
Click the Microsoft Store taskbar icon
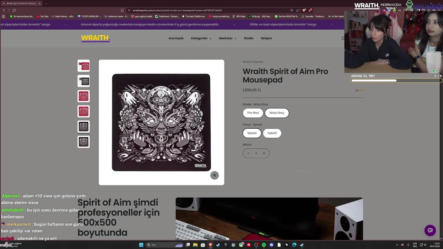click(203, 245)
